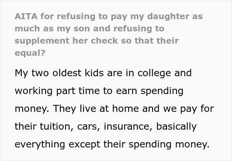Click the word "supplement" in the heading
This screenshot has width=232, height=161.
pyautogui.click(x=42, y=41)
